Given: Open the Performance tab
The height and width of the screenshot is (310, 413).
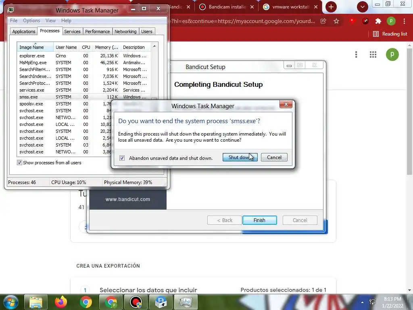Looking at the screenshot, I should pyautogui.click(x=97, y=31).
